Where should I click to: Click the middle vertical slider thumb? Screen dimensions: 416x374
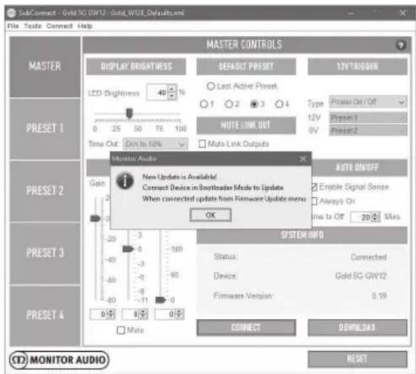pyautogui.click(x=128, y=249)
